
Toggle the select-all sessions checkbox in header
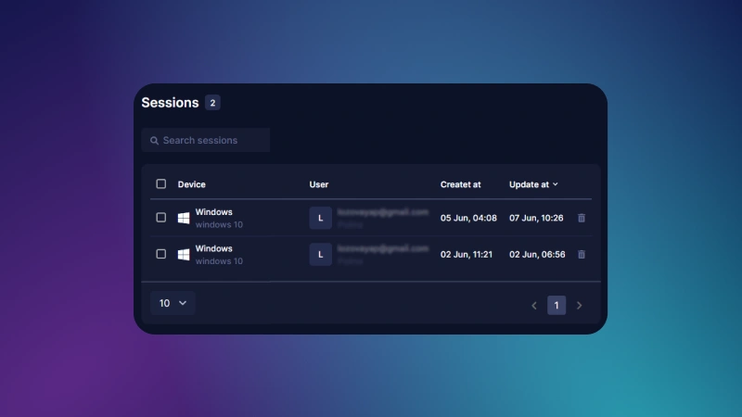[x=160, y=183]
